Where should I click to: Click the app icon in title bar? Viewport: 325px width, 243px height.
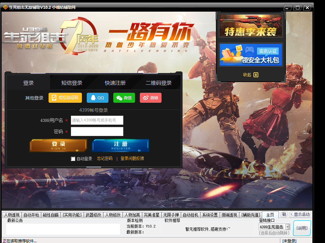(x=6, y=7)
